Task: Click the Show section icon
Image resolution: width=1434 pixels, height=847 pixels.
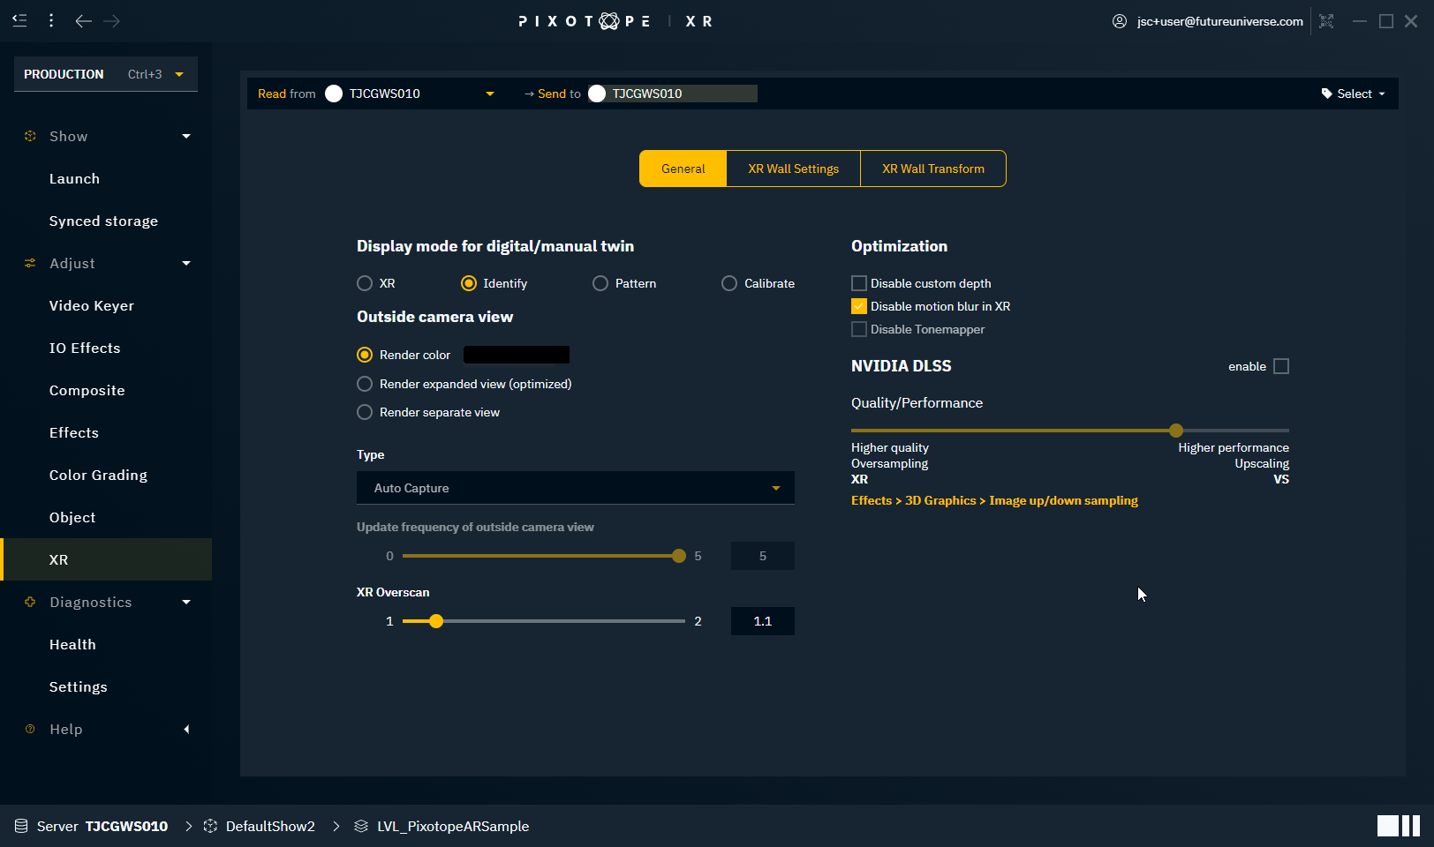Action: click(30, 136)
